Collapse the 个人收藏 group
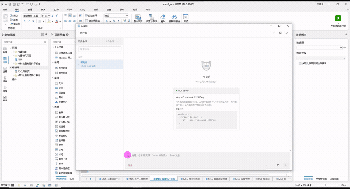Viewport: 350px width, 189px height. click(x=53, y=47)
